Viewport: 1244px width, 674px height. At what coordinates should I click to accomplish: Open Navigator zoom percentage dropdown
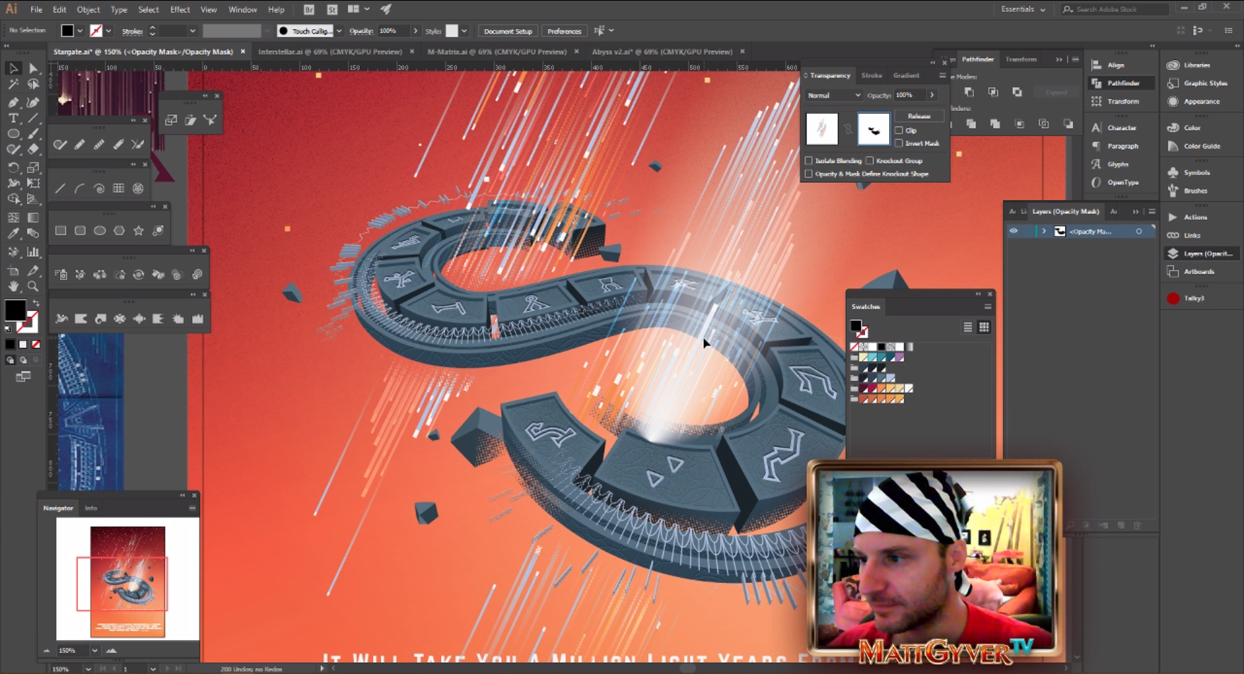(94, 651)
